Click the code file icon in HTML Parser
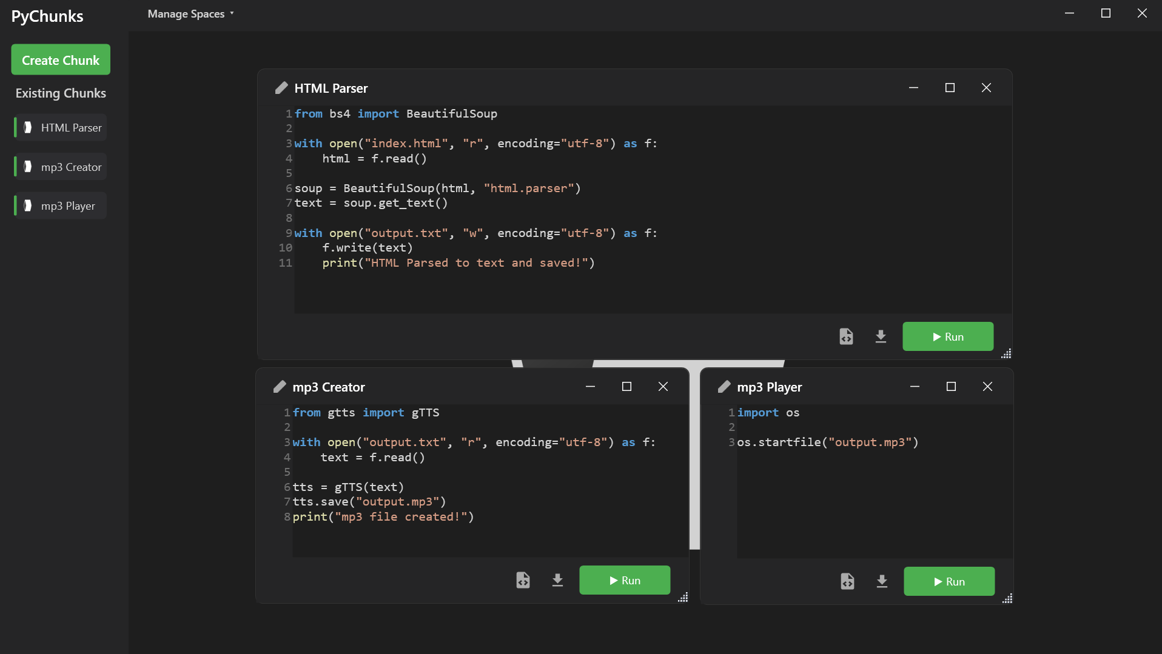1162x654 pixels. click(x=846, y=336)
